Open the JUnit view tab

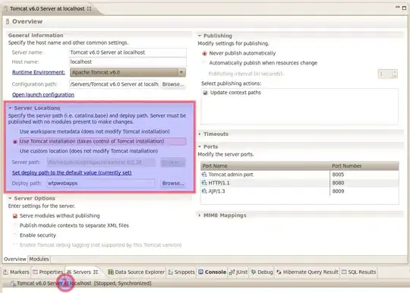[238, 272]
